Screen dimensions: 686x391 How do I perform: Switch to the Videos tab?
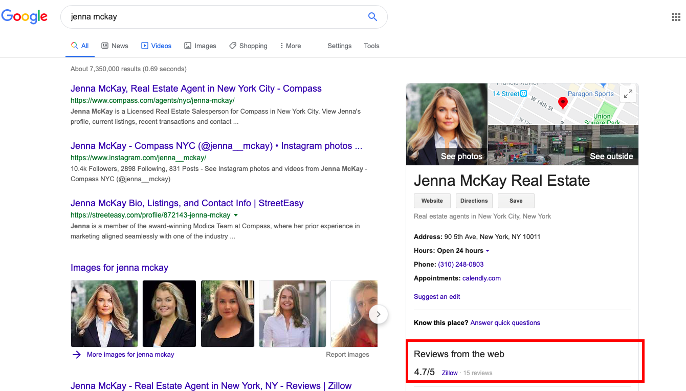pos(156,46)
